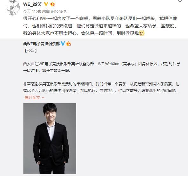
Task: Click the post line starting 我的身体大家
Action: tap(84, 33)
